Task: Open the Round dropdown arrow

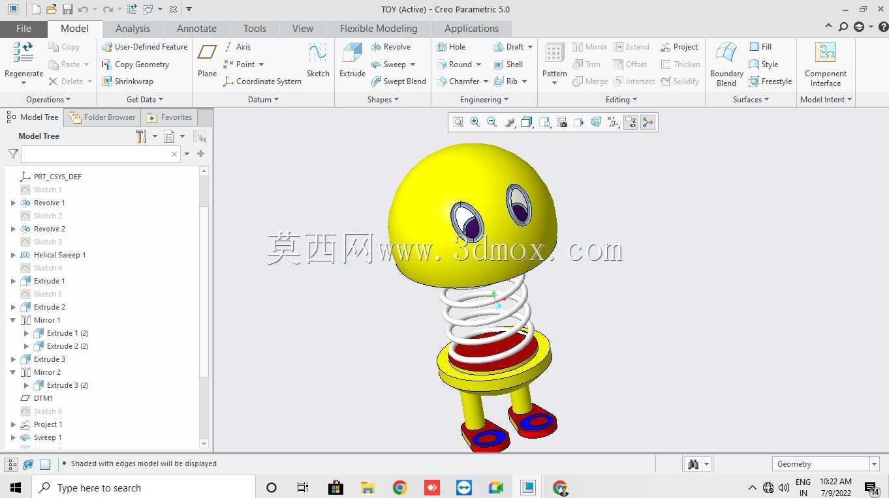Action: pyautogui.click(x=478, y=65)
